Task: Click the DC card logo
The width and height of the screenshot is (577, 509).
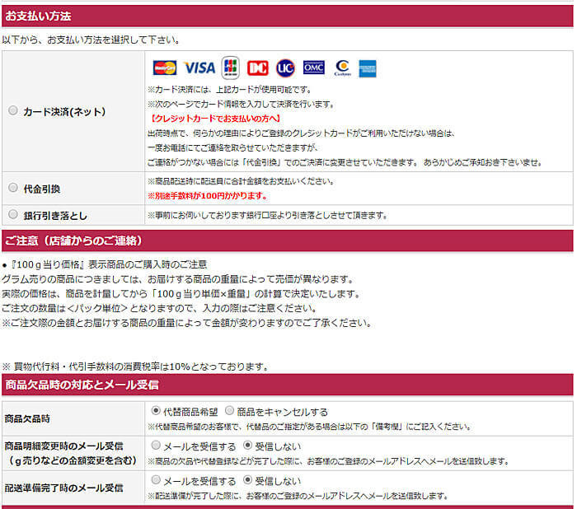Action: coord(258,68)
